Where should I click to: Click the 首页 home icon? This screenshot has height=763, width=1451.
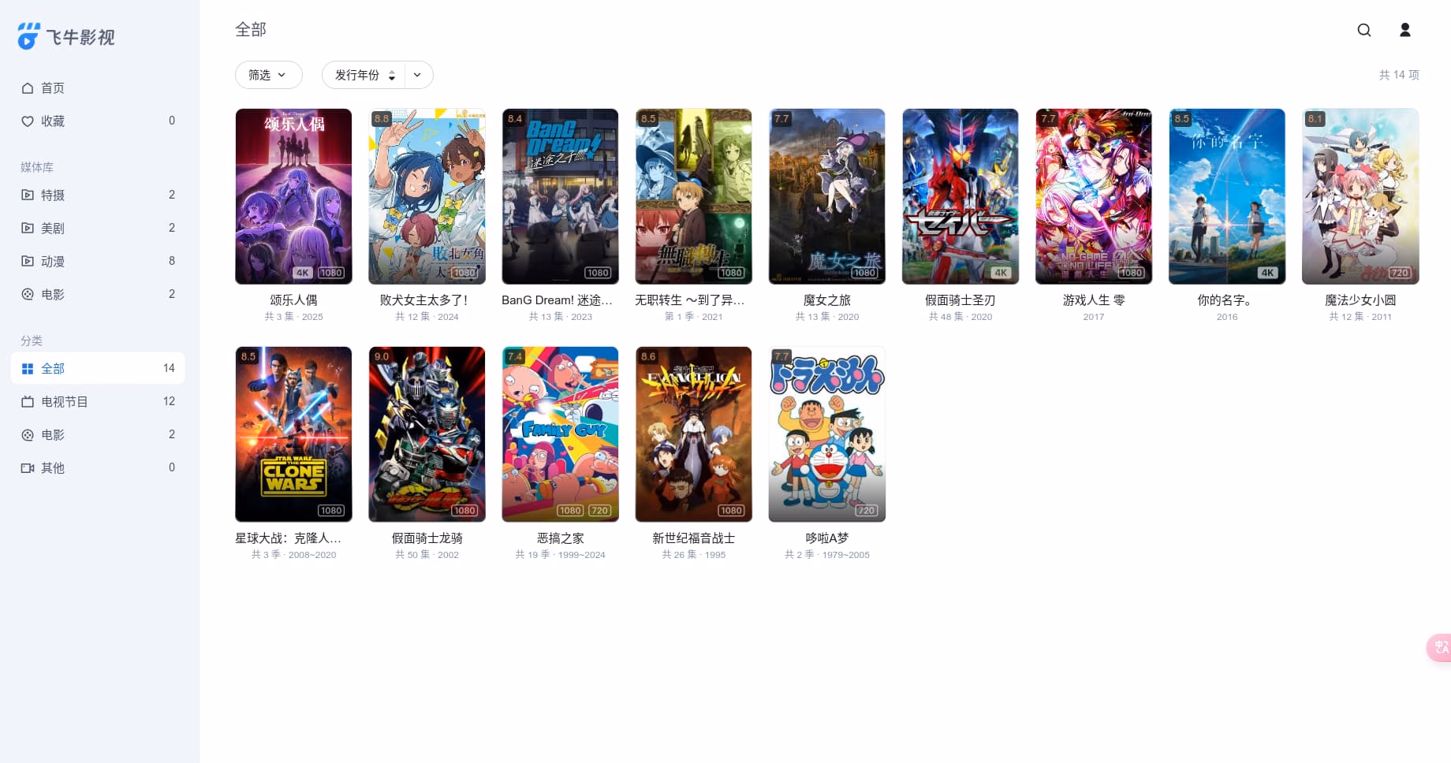click(28, 88)
